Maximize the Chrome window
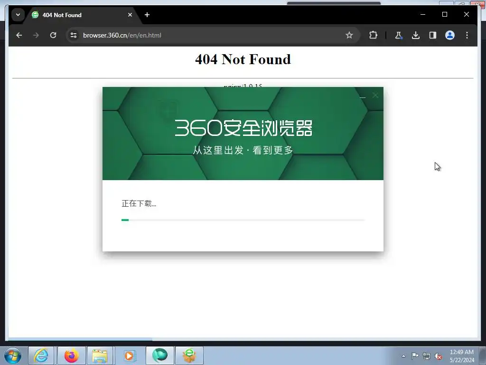 tap(444, 15)
